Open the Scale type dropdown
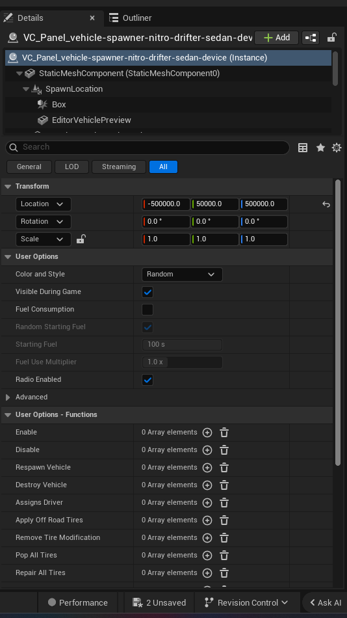This screenshot has width=347, height=618. point(44,239)
